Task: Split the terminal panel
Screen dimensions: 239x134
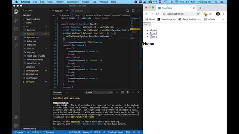Action: tap(122, 92)
